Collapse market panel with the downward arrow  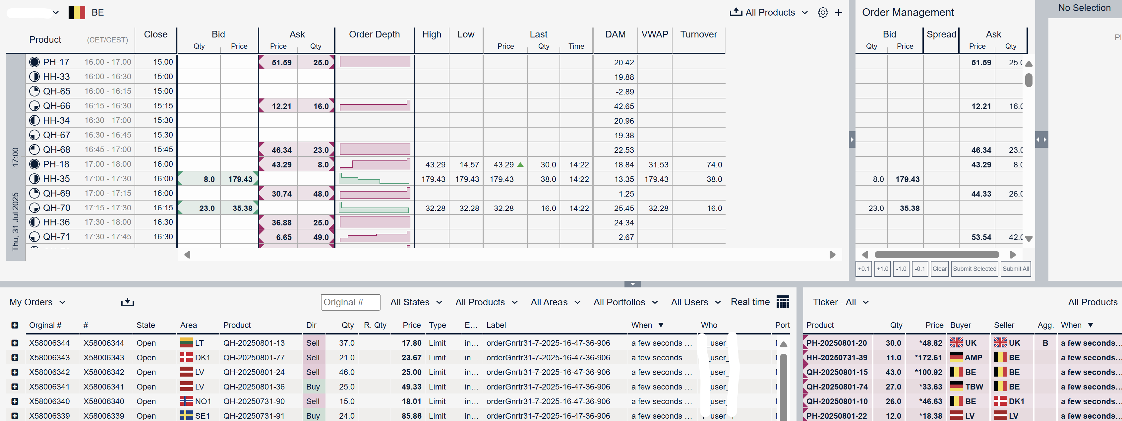pos(632,284)
